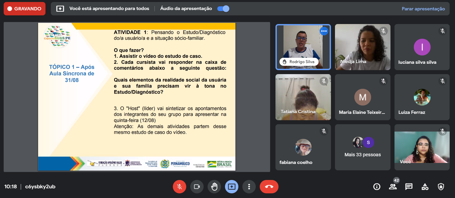Show the participants list with 42 badge
Image resolution: width=455 pixels, height=198 pixels.
tap(393, 187)
